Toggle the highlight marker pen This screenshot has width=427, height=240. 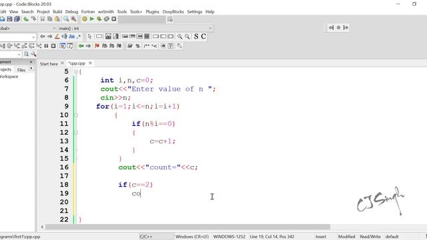tap(57, 37)
